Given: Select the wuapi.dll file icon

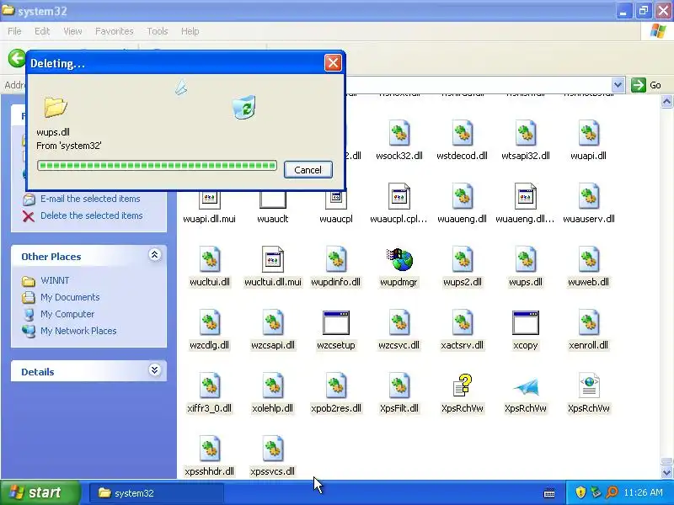Looking at the screenshot, I should 588,133.
